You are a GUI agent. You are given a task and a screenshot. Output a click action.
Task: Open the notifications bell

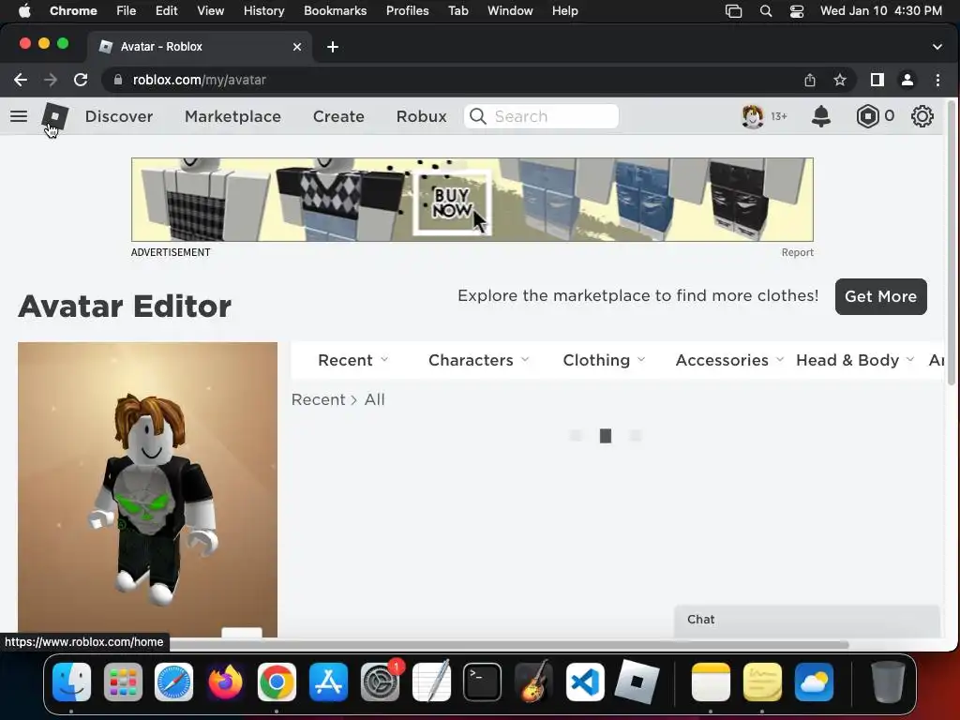[x=821, y=116]
